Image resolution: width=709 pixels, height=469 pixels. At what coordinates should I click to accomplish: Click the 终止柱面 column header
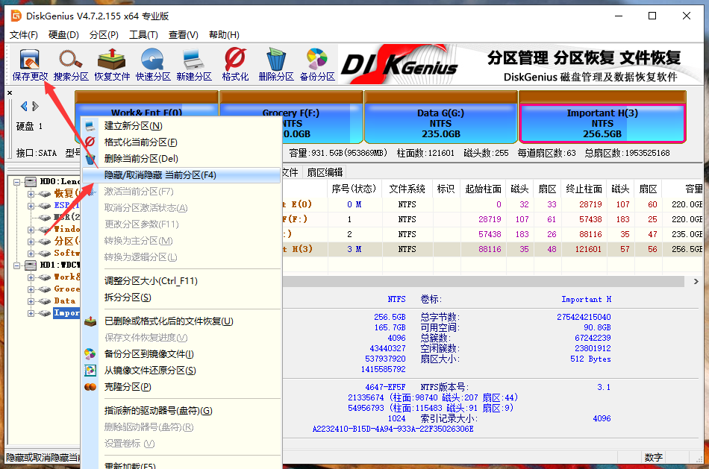(x=584, y=189)
